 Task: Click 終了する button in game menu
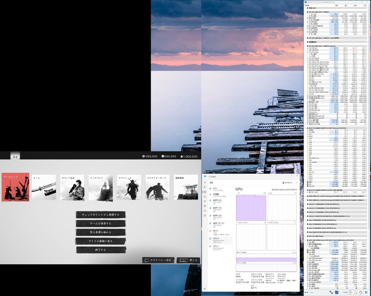(x=101, y=249)
